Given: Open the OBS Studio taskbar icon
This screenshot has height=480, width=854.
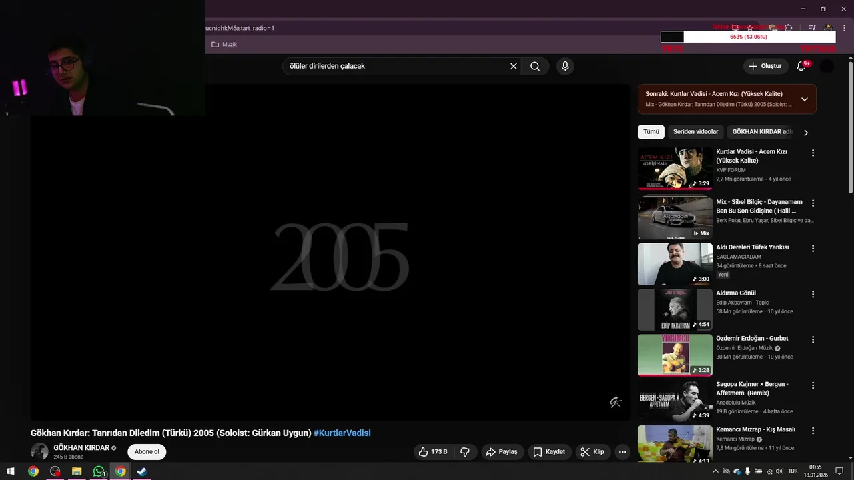Looking at the screenshot, I should [x=55, y=471].
